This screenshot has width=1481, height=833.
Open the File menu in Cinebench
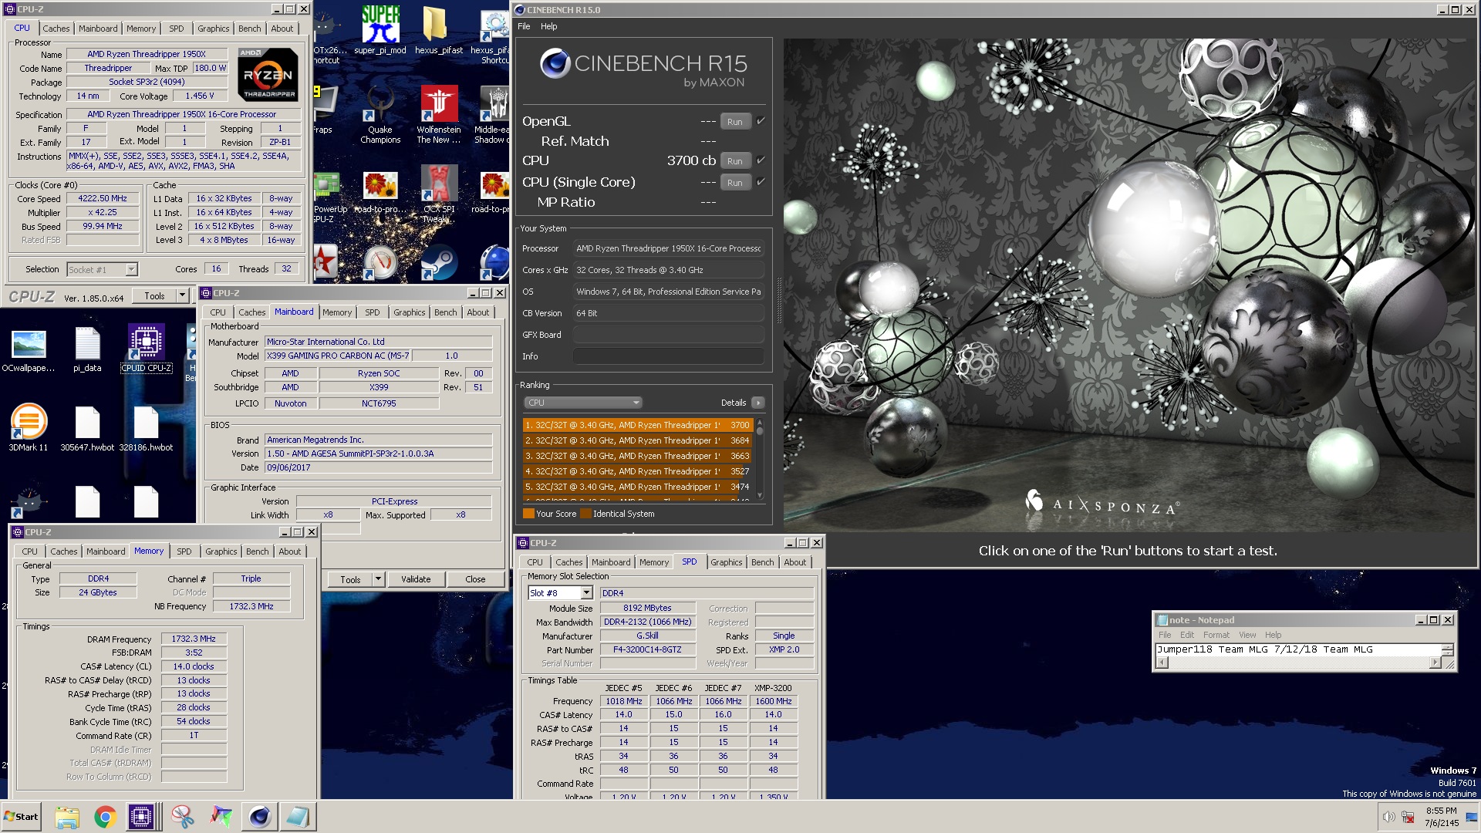[524, 26]
